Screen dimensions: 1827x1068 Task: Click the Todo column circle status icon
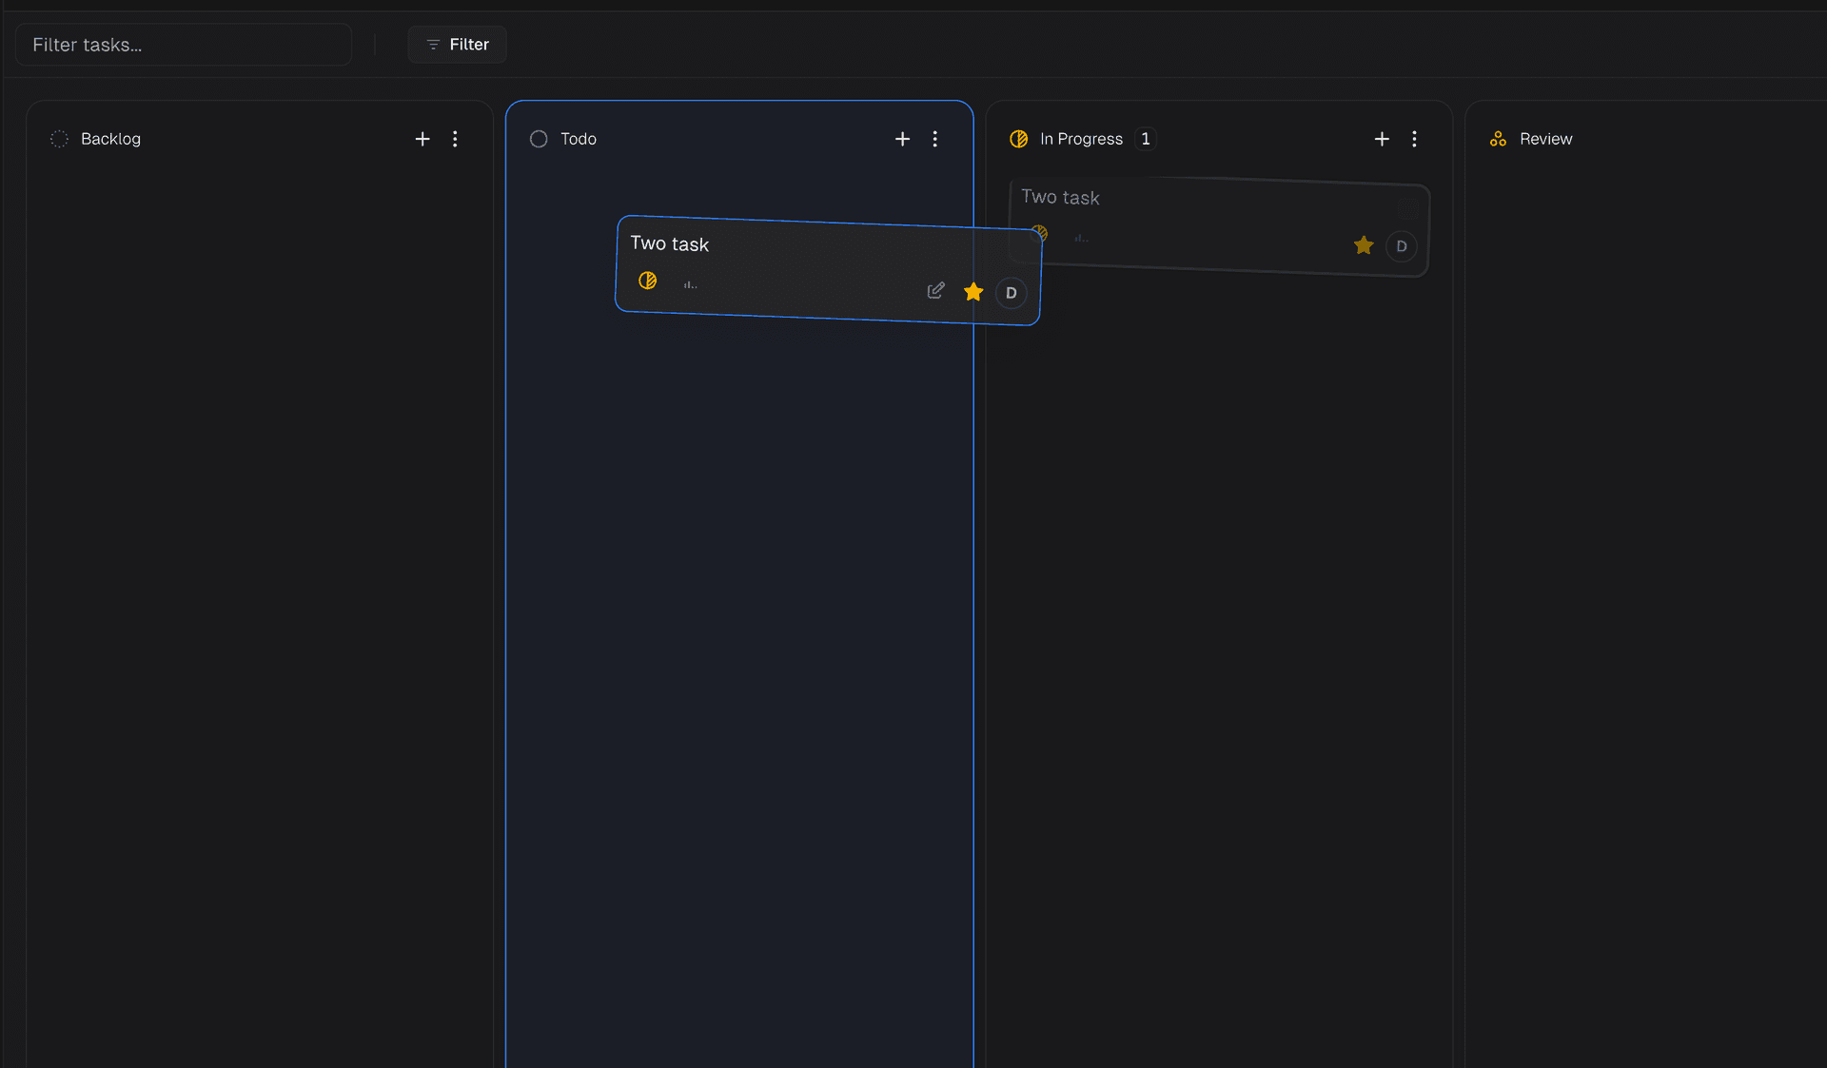click(x=538, y=139)
